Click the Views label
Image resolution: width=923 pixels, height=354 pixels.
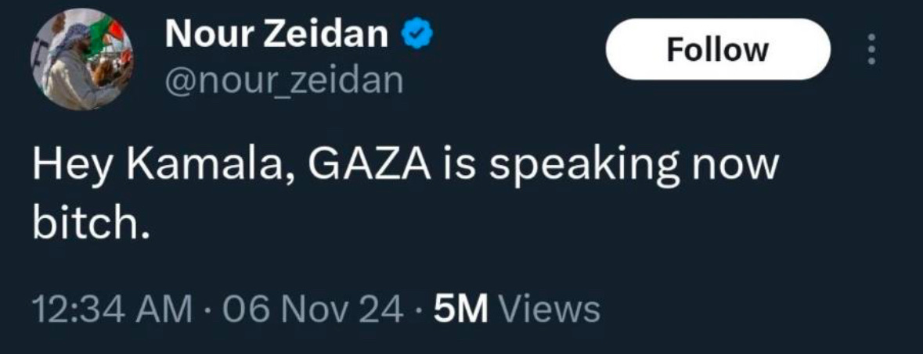click(549, 309)
